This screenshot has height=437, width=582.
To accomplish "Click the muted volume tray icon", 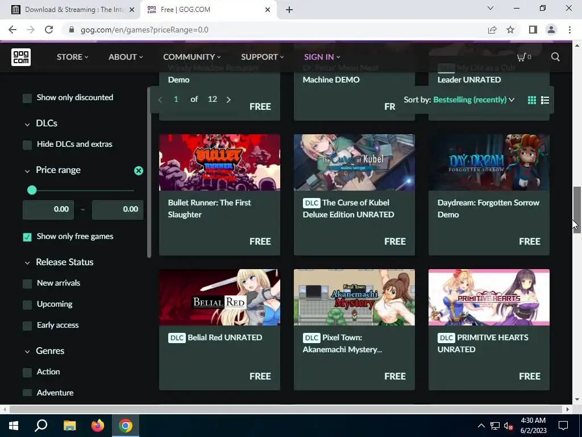I will click(x=508, y=426).
